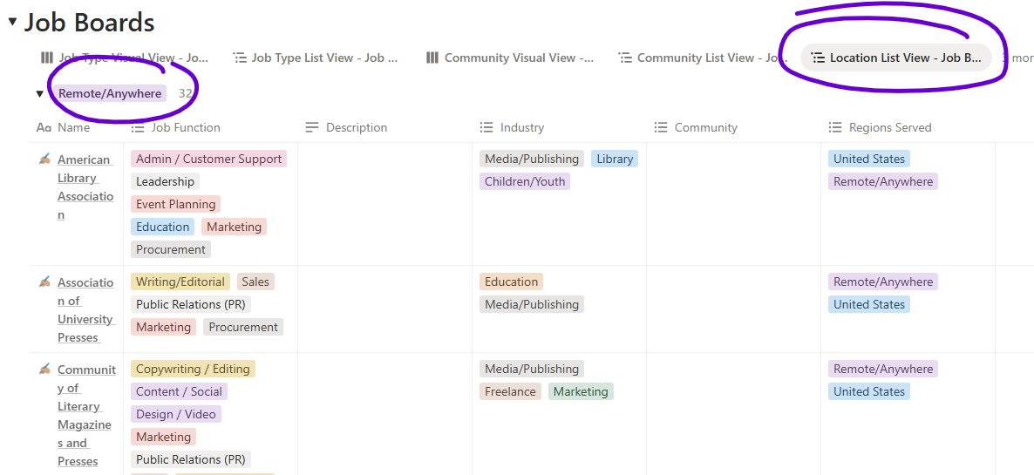Open American Library Association page
The image size is (1034, 475).
(x=85, y=187)
